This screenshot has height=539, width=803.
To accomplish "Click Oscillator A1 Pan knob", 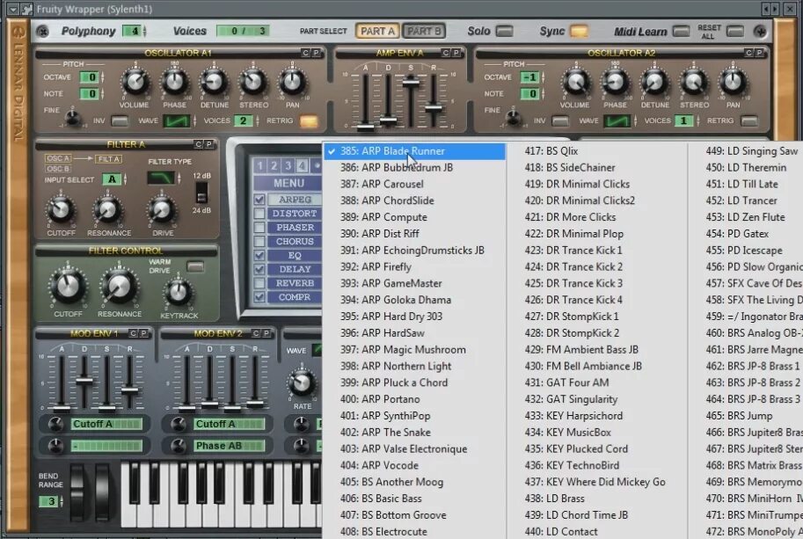I will (x=292, y=82).
